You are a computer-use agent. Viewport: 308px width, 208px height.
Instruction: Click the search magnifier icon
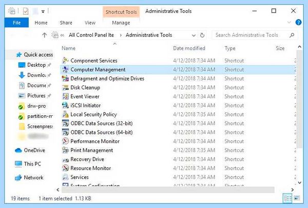[292, 35]
